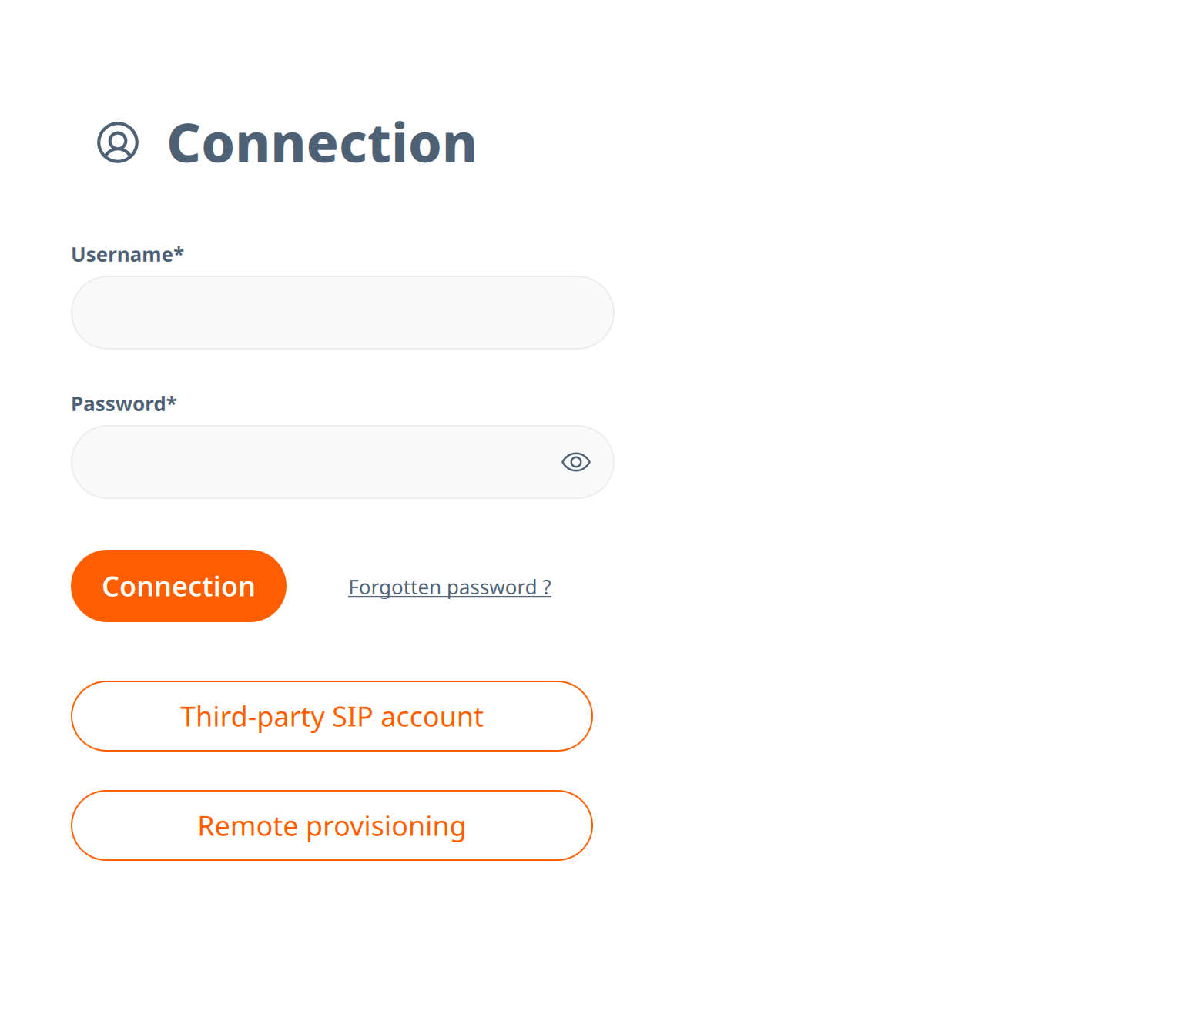Viewport: 1203px width, 1021px height.
Task: Click the Password label
Action: coord(123,403)
